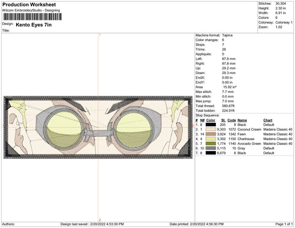Select the final black swatch in row 7

tap(210, 153)
